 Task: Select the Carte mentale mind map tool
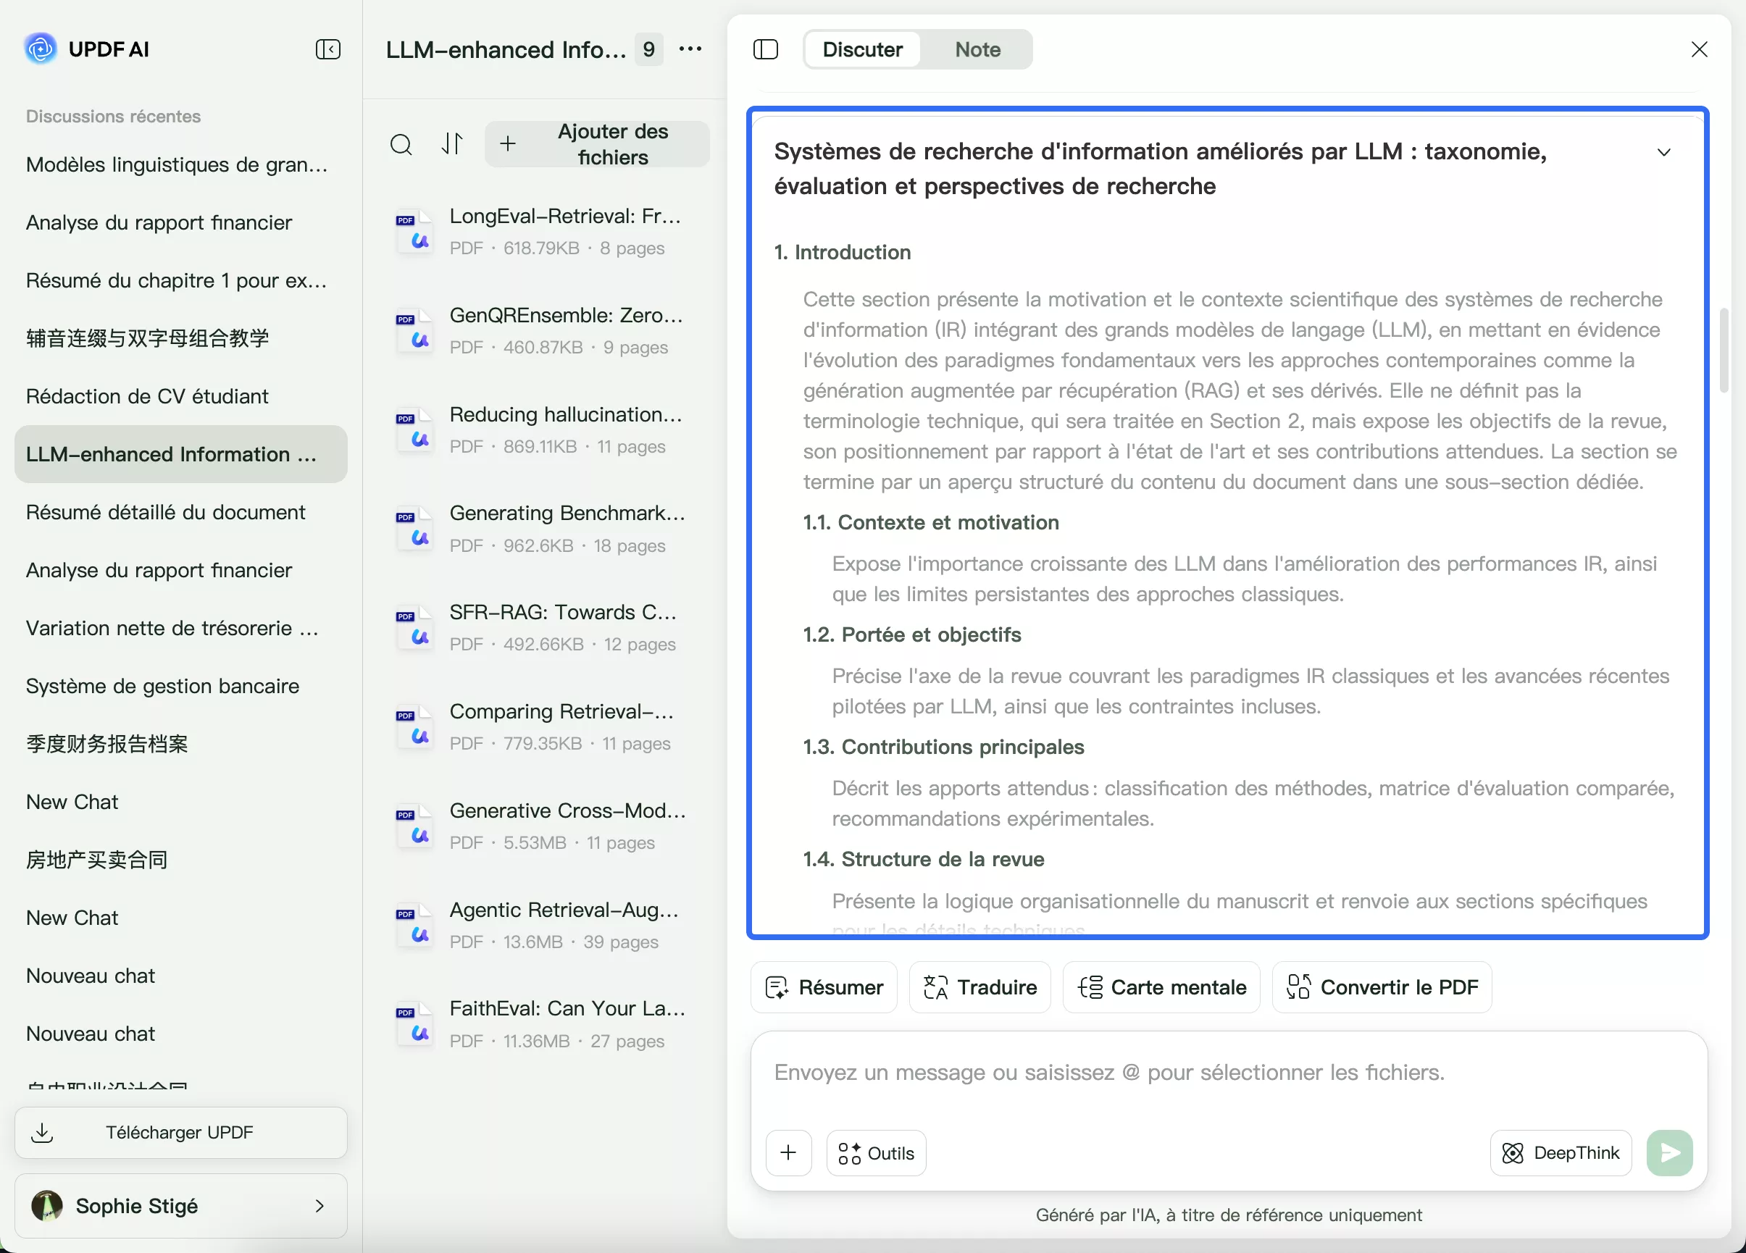coord(1161,987)
